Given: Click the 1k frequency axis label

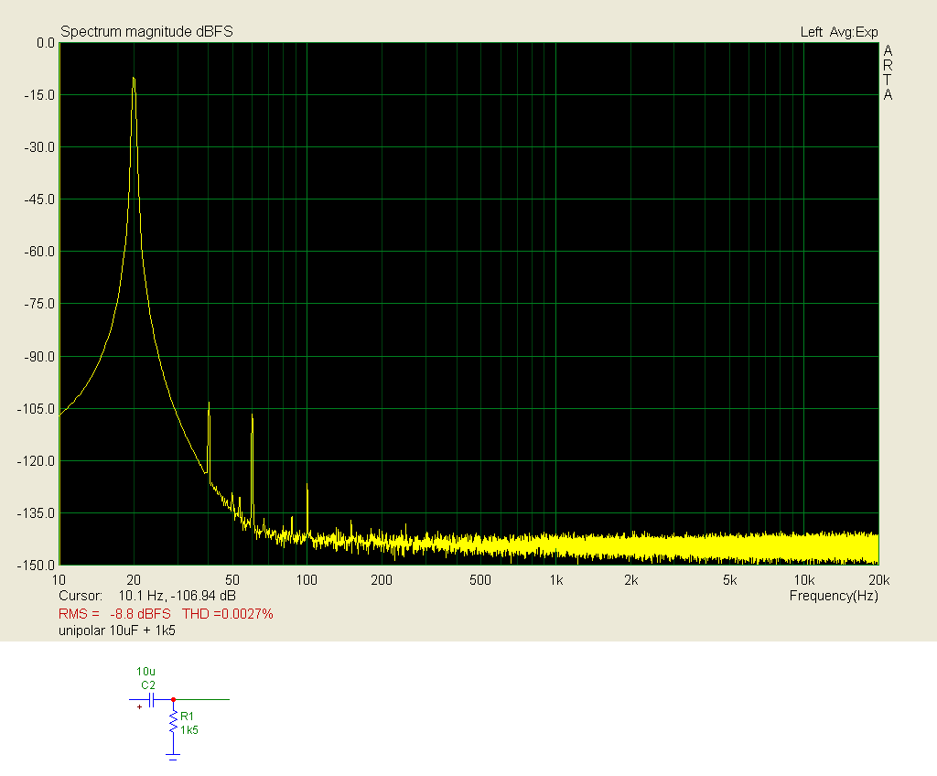Looking at the screenshot, I should point(556,580).
